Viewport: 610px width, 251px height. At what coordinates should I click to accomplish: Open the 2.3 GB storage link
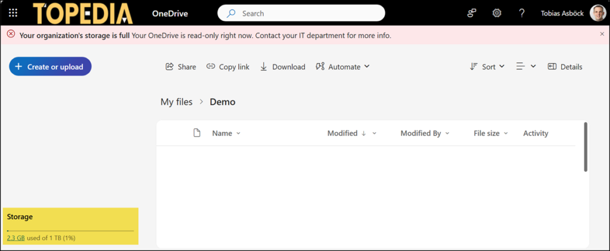(16, 238)
